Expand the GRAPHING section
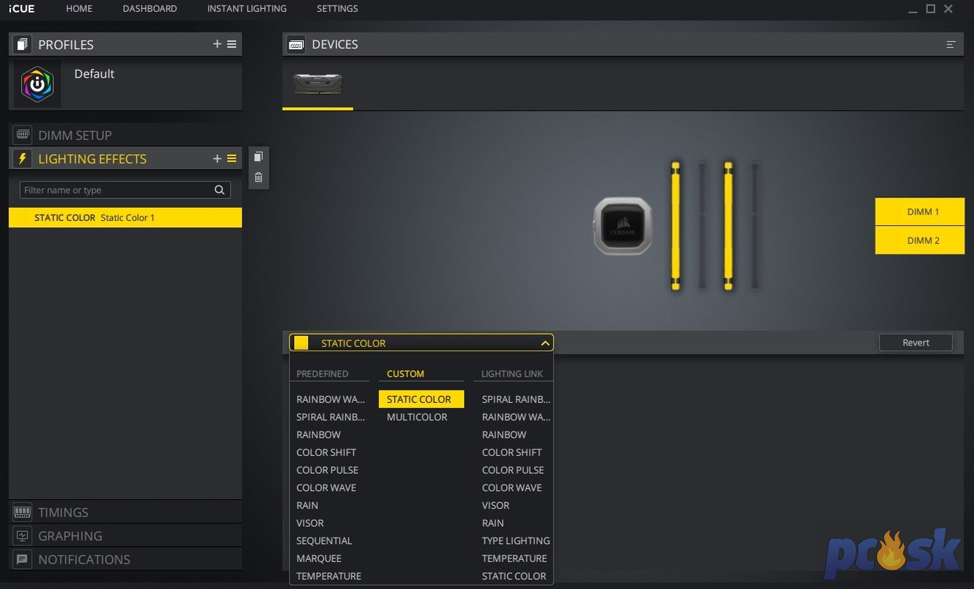Image resolution: width=974 pixels, height=589 pixels. coord(125,536)
